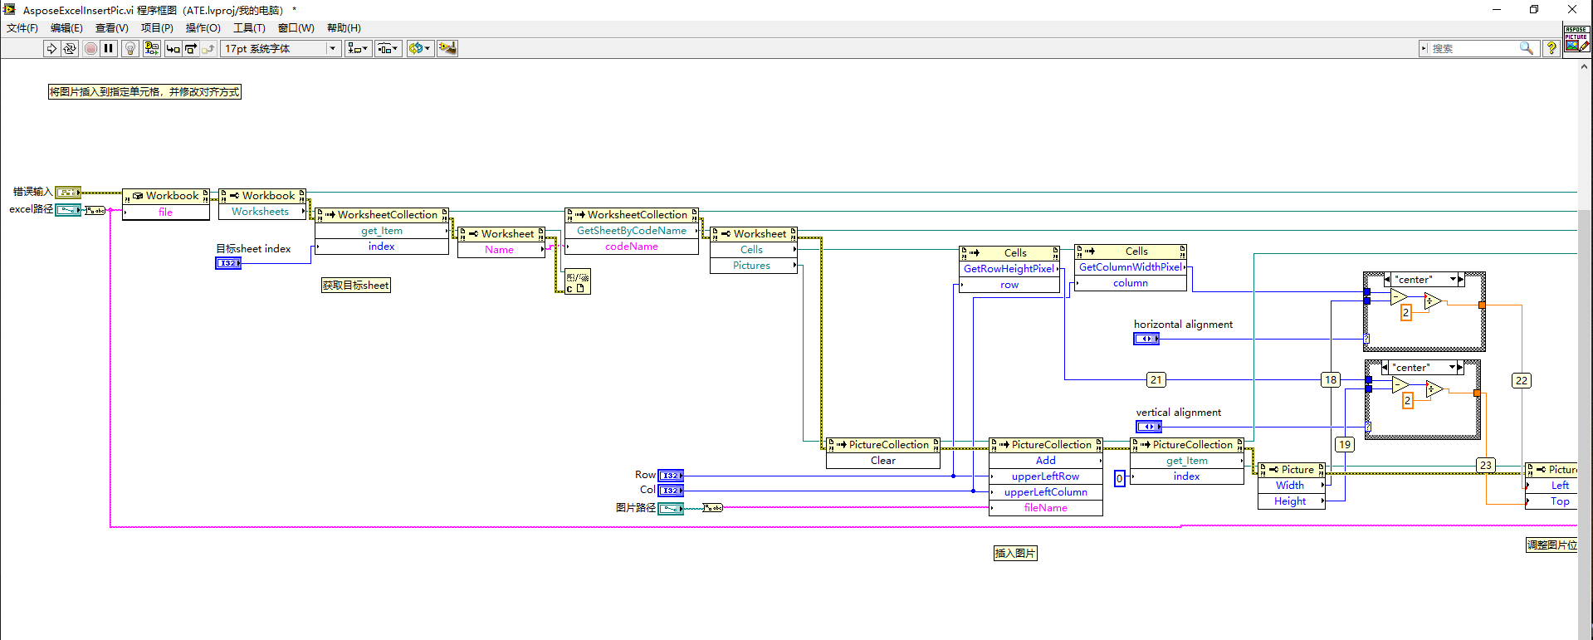
Task: Select the Col I32 terminal
Action: 671,491
